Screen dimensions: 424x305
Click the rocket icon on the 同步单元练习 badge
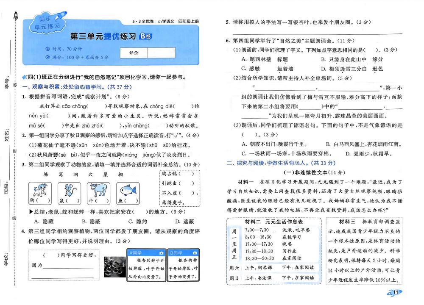pos(61,16)
